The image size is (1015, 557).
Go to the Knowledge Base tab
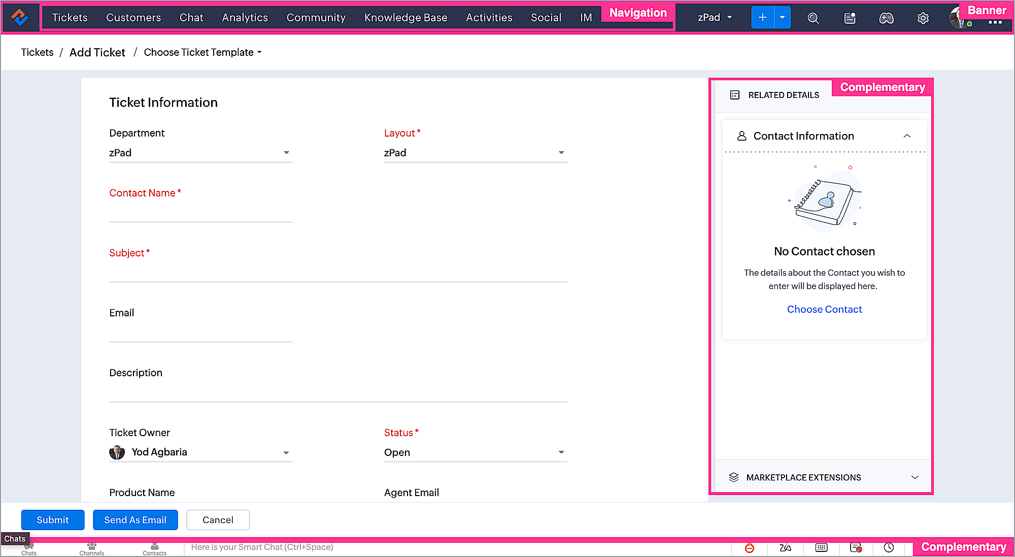[x=405, y=18]
